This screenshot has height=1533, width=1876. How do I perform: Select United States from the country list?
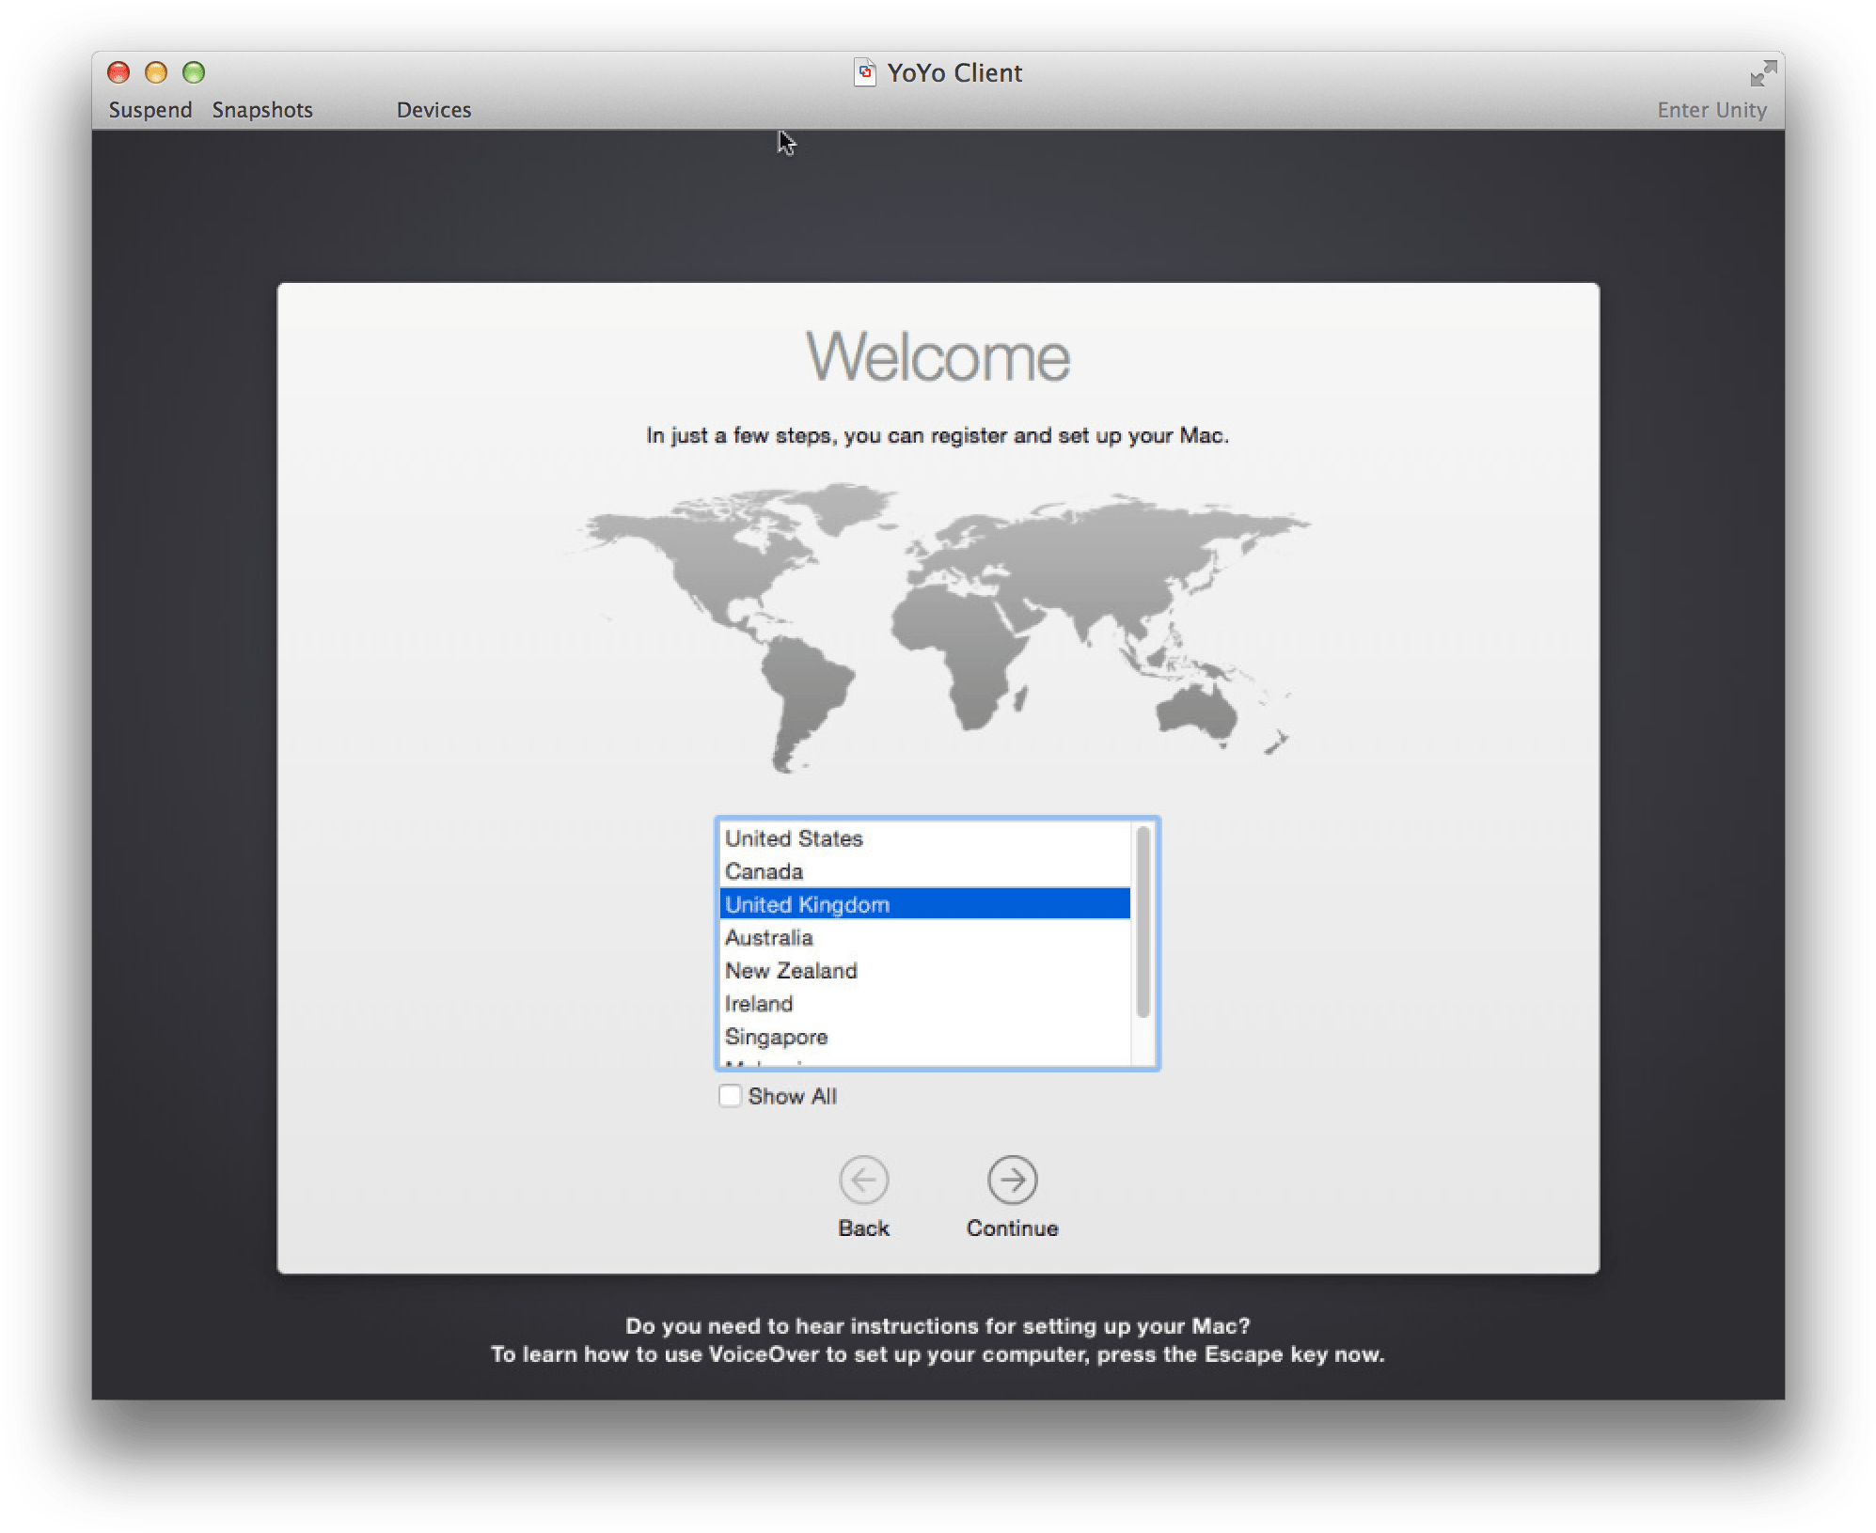click(x=794, y=838)
